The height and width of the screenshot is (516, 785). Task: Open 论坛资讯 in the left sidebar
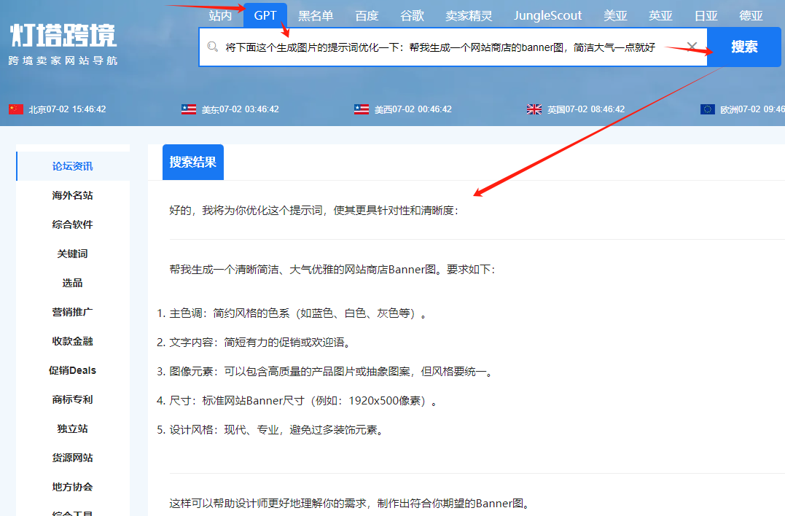click(x=72, y=166)
